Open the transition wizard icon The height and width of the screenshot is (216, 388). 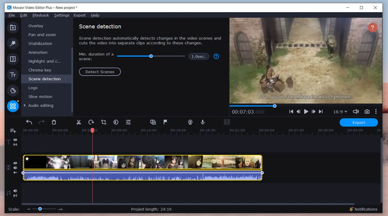click(153, 122)
